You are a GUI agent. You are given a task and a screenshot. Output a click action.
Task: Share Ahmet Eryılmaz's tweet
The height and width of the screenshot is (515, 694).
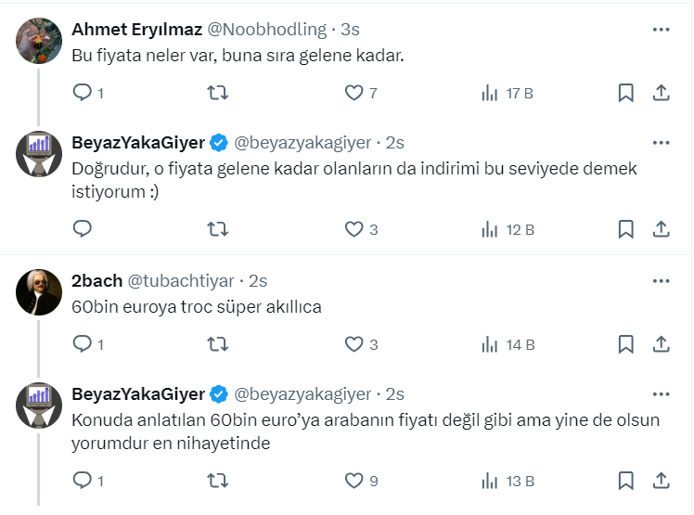(x=662, y=93)
